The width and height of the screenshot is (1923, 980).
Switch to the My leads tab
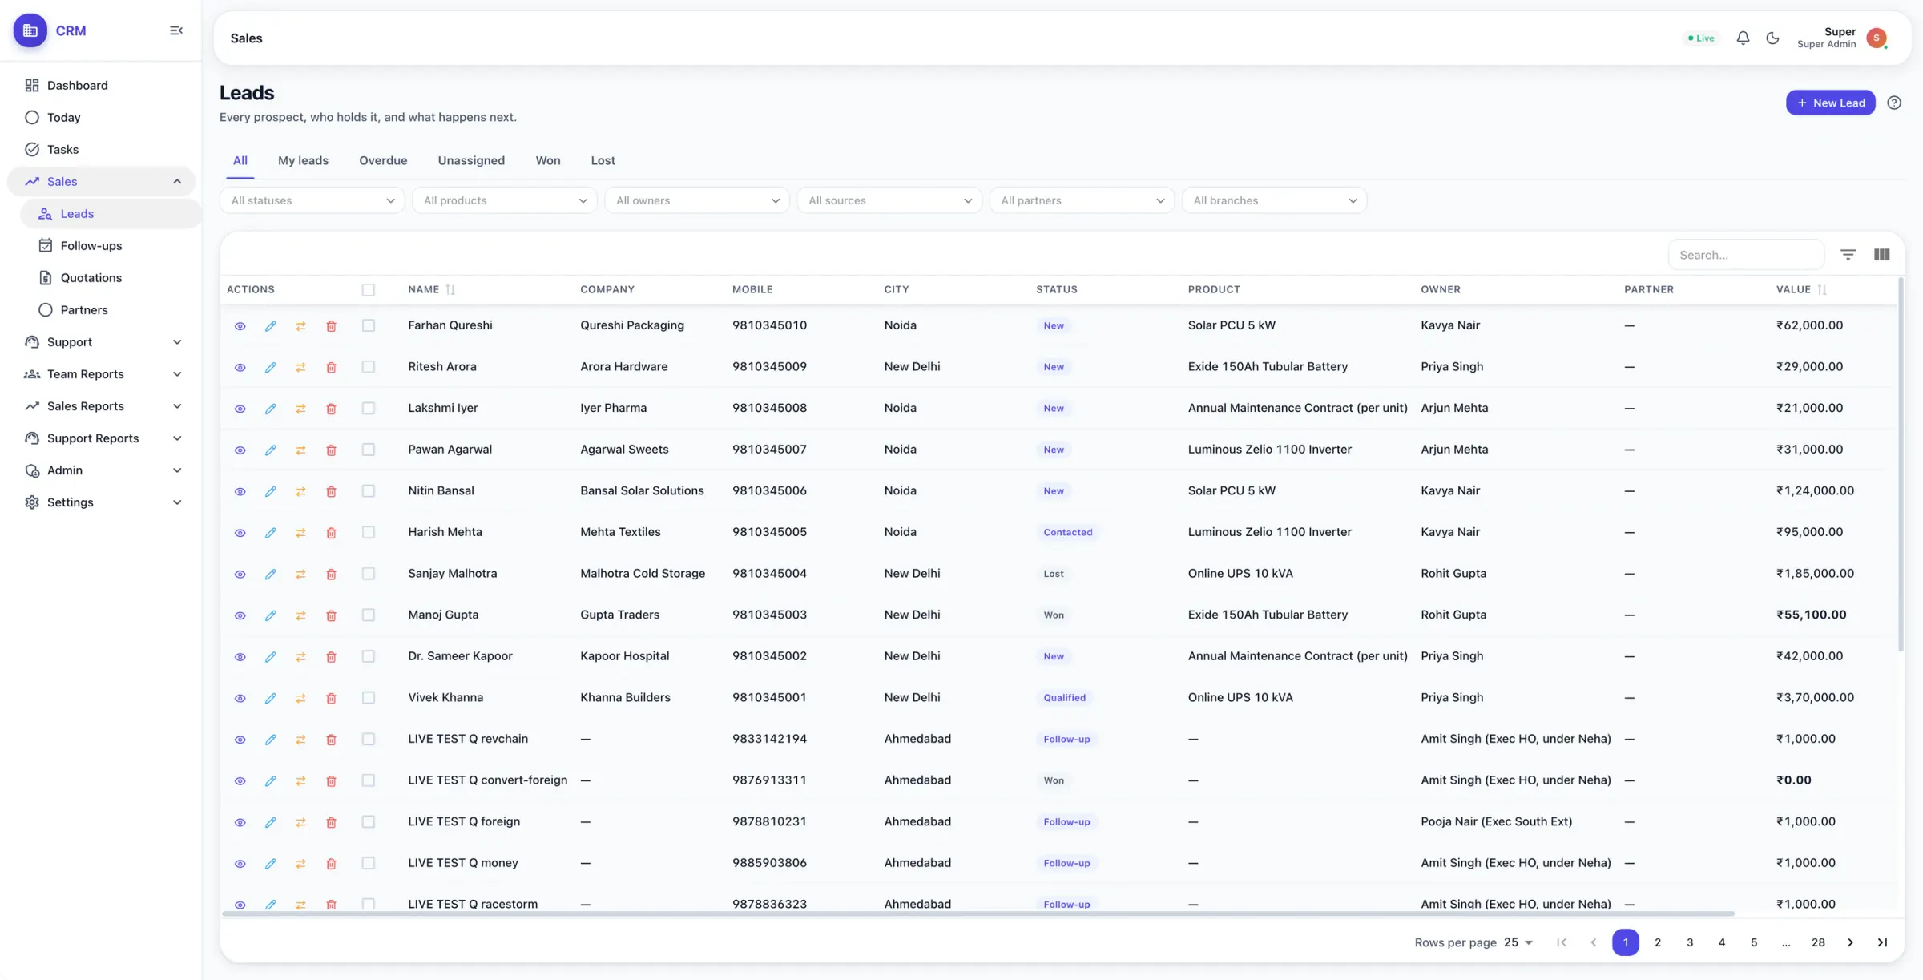(303, 160)
